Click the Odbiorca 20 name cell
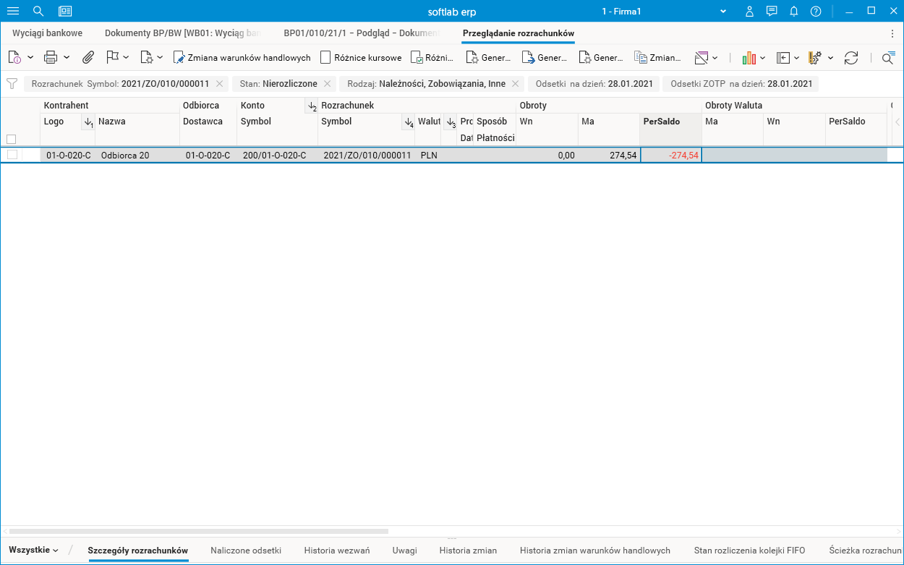The image size is (904, 565). coord(137,155)
